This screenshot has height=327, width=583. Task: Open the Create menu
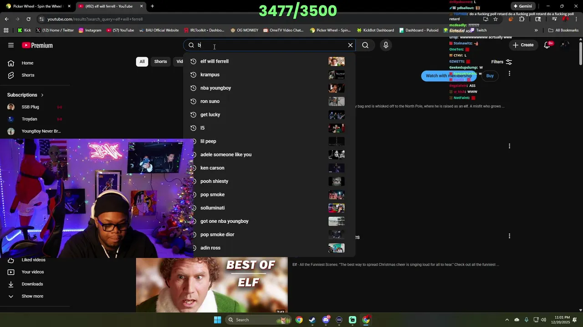pos(523,45)
